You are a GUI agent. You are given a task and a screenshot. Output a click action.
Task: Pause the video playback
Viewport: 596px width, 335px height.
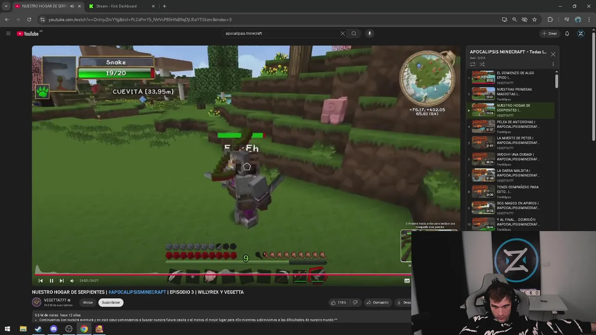pyautogui.click(x=51, y=281)
